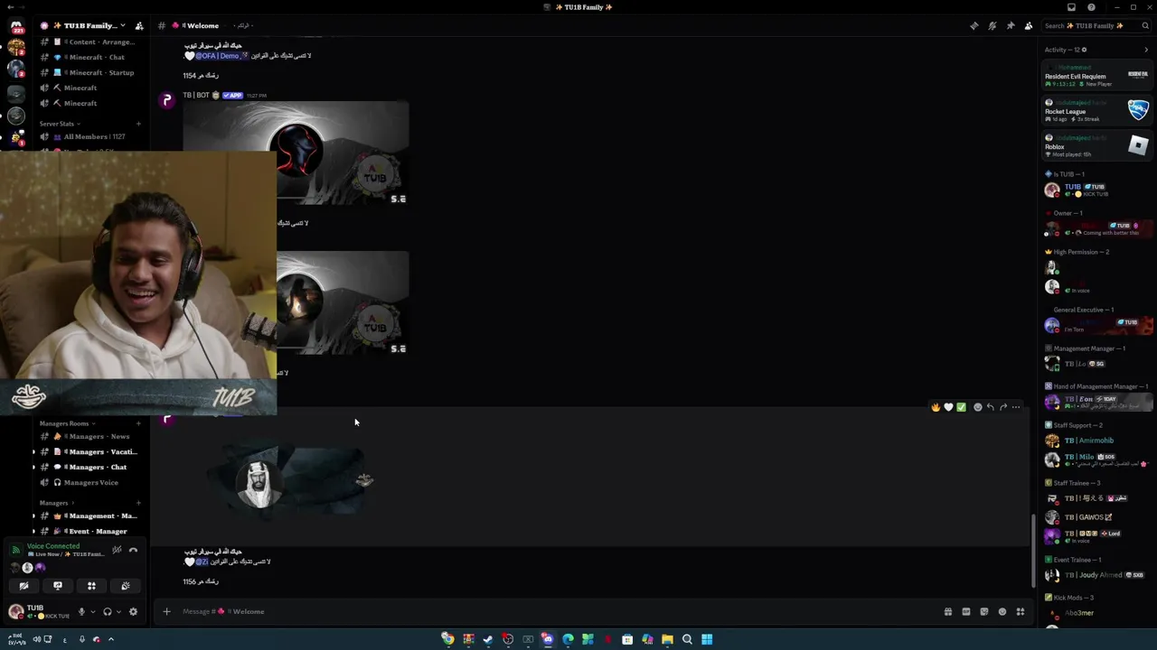Deafen audio with the headphones icon
Screen dimensions: 1157x650
pyautogui.click(x=108, y=612)
